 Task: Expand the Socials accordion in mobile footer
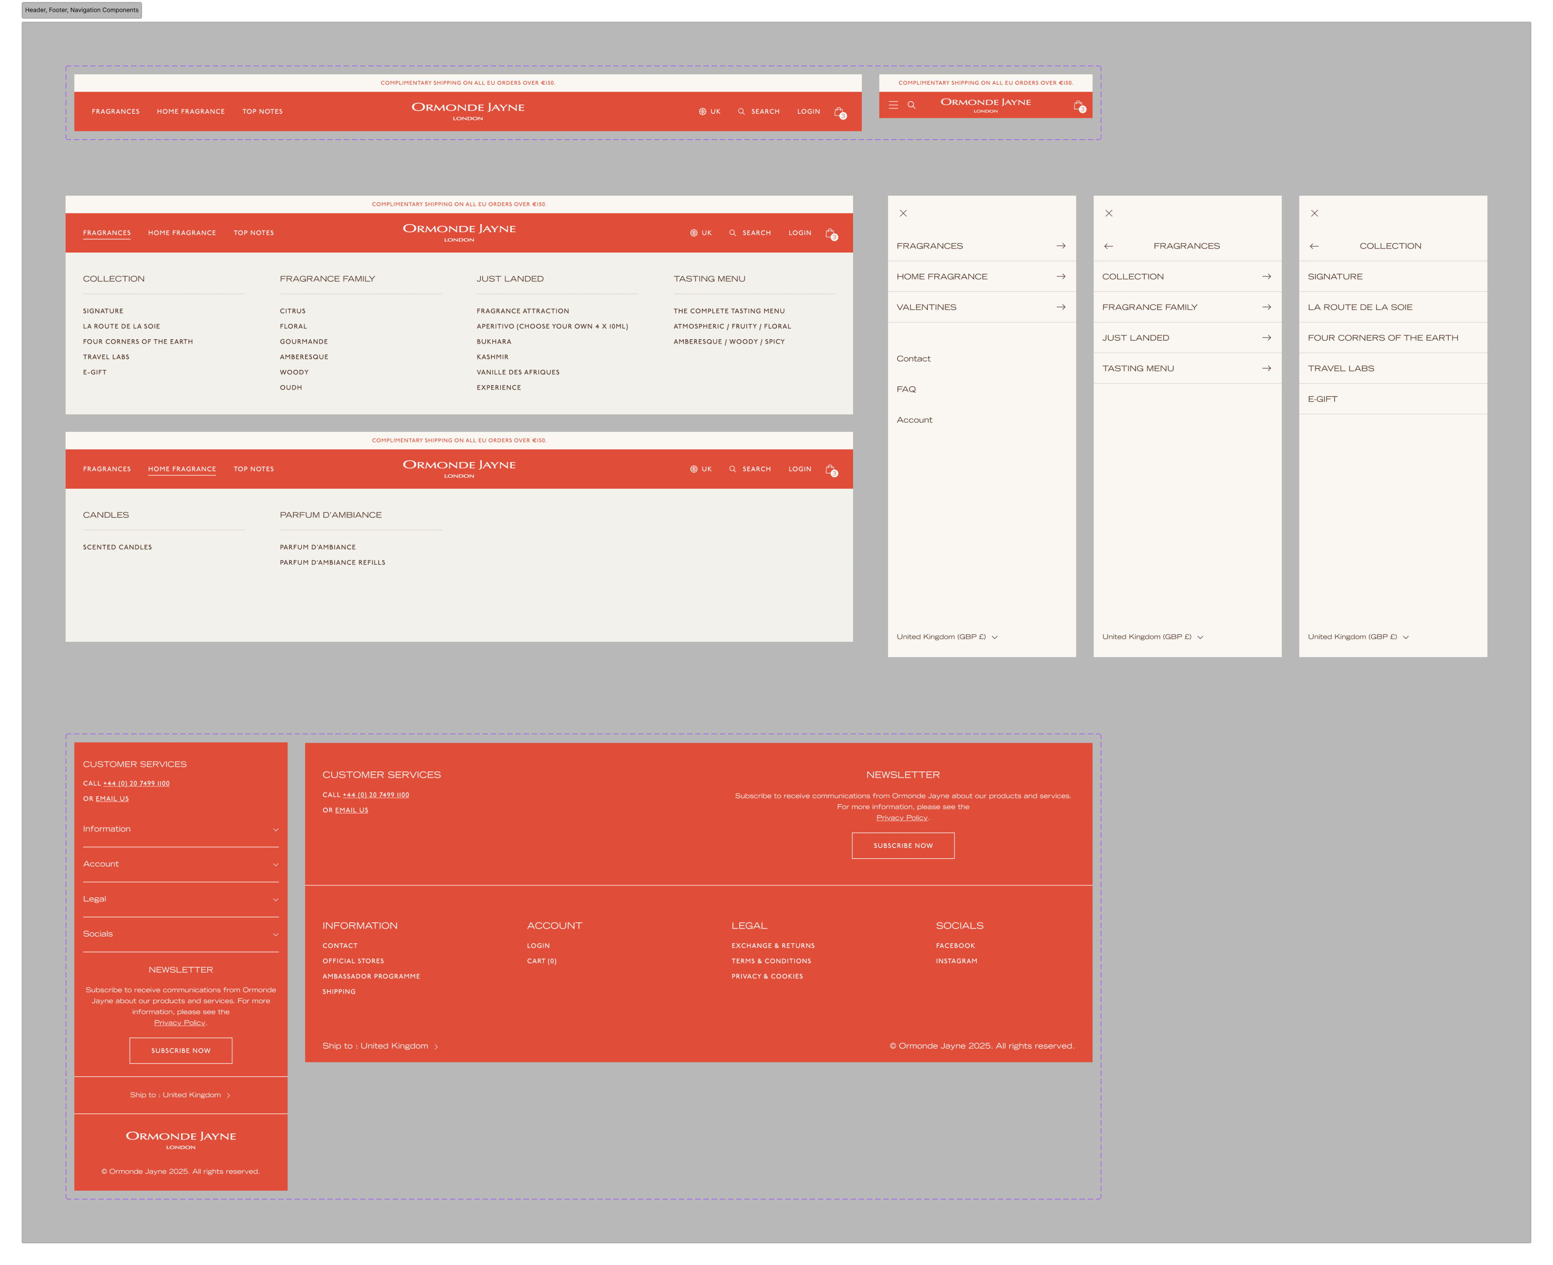[181, 934]
